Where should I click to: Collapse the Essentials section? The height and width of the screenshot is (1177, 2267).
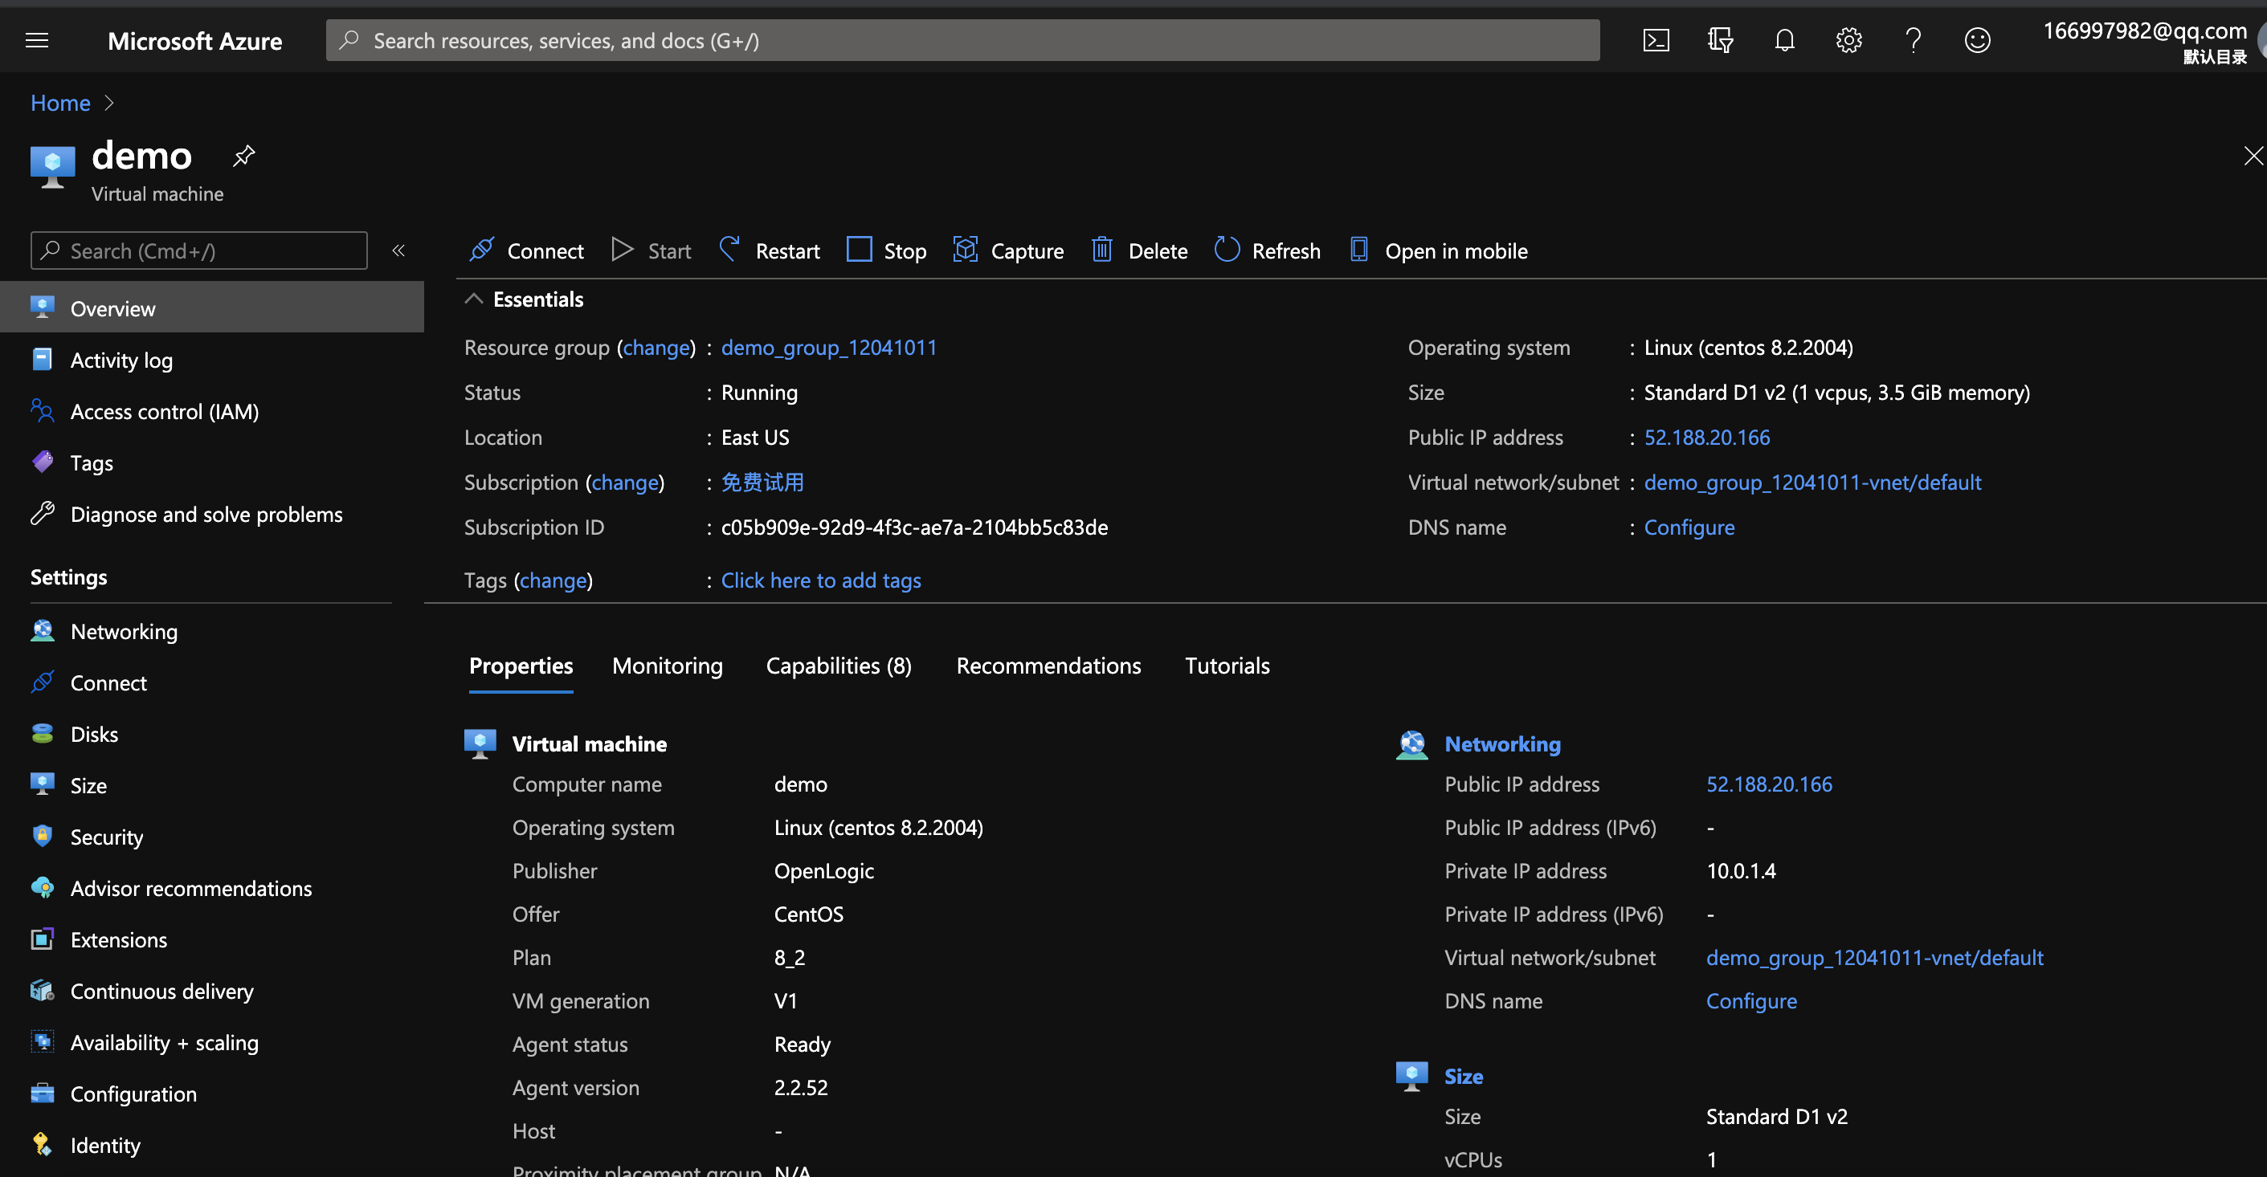coord(473,299)
